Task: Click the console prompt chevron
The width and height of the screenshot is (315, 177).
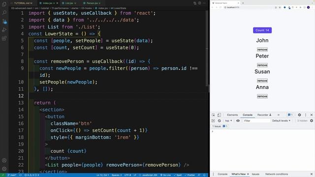Action: 213,131
